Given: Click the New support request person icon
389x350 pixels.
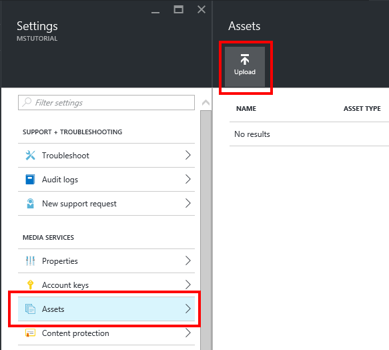Looking at the screenshot, I should click(30, 204).
